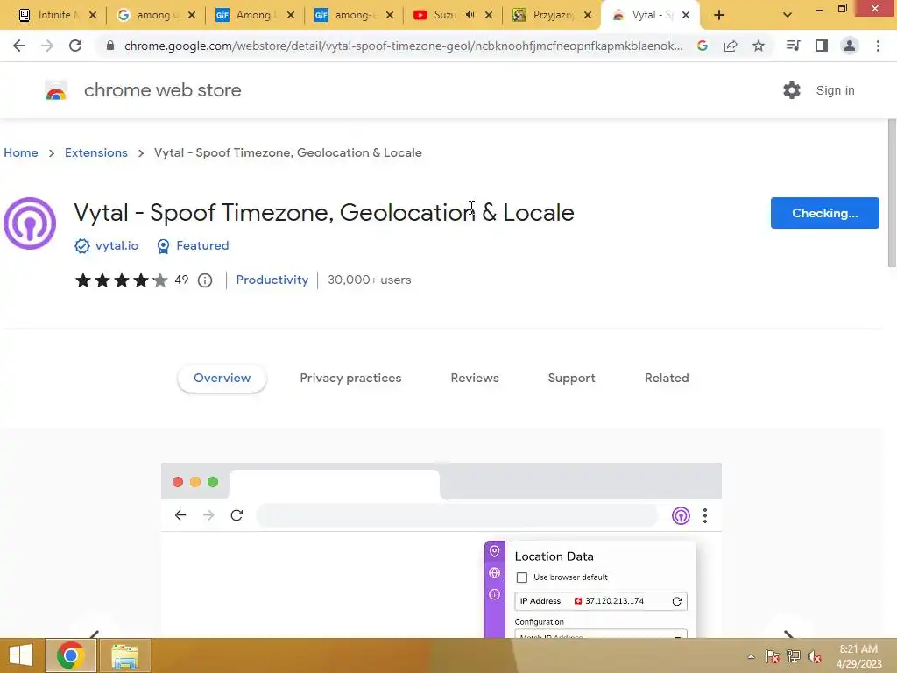Click the '30,000+ users' text

point(370,280)
